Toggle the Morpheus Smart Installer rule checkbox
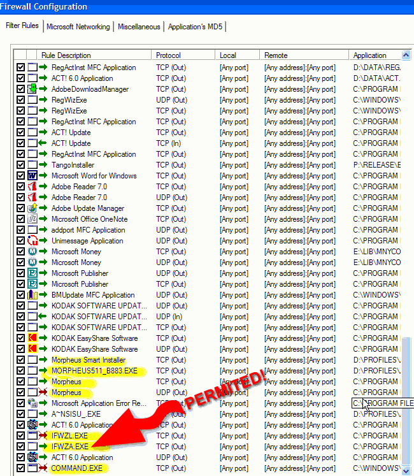Screen dimensions: 414x476 tap(21, 360)
